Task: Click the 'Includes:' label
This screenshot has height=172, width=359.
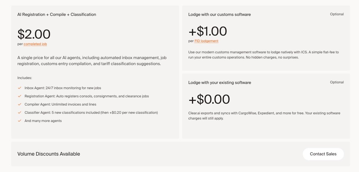Action: click(25, 78)
